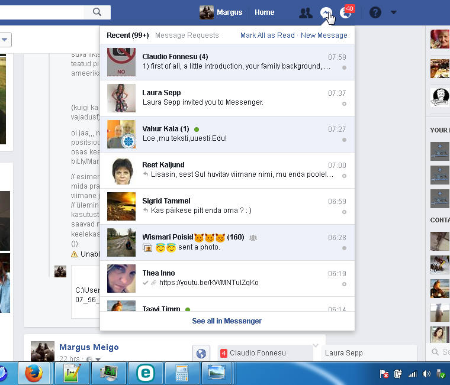The width and height of the screenshot is (450, 385).
Task: Open Notepad++ from taskbar
Action: pos(72,373)
